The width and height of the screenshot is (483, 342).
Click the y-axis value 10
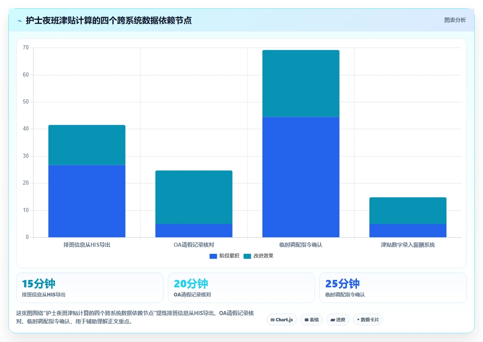click(26, 210)
